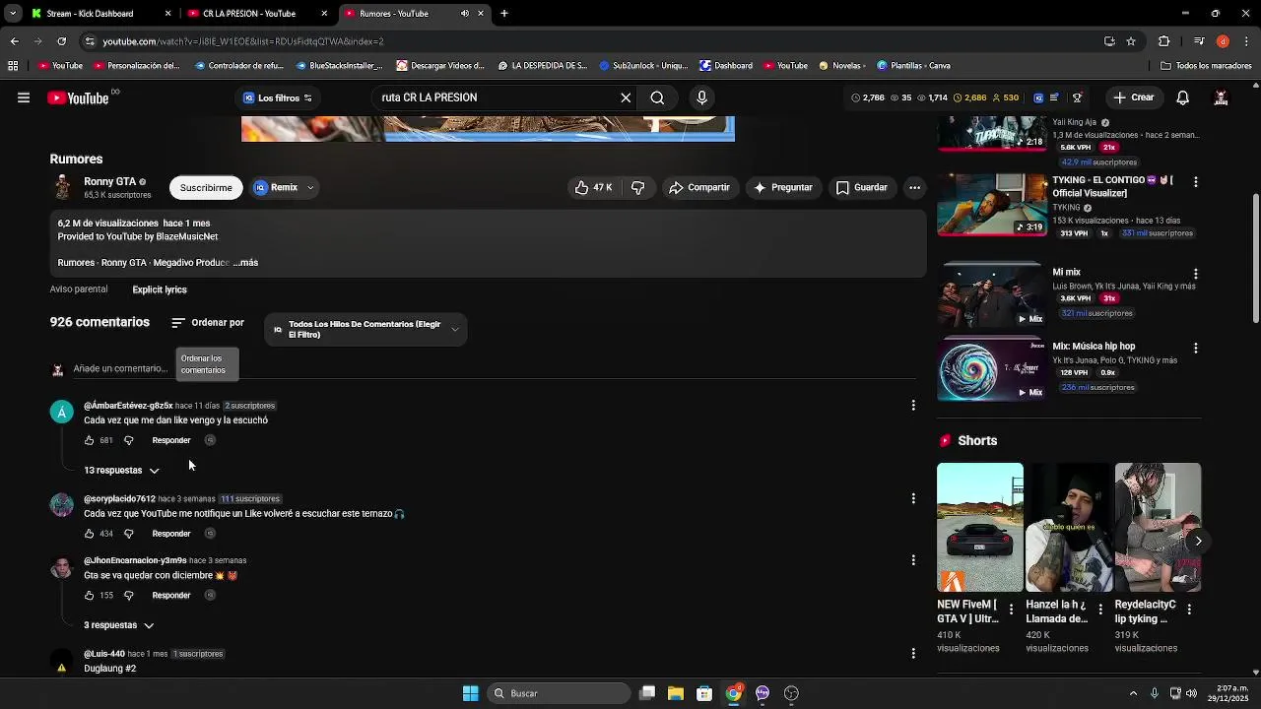
Task: Open Task View on the taskbar
Action: coord(647,693)
